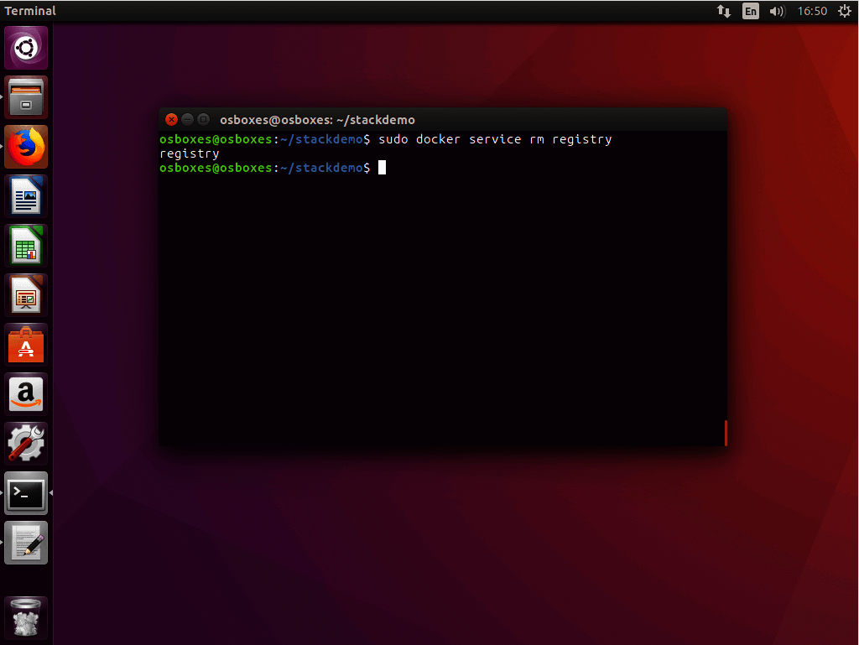Open the network connections indicator menu
Image resolution: width=859 pixels, height=645 pixels.
click(723, 11)
